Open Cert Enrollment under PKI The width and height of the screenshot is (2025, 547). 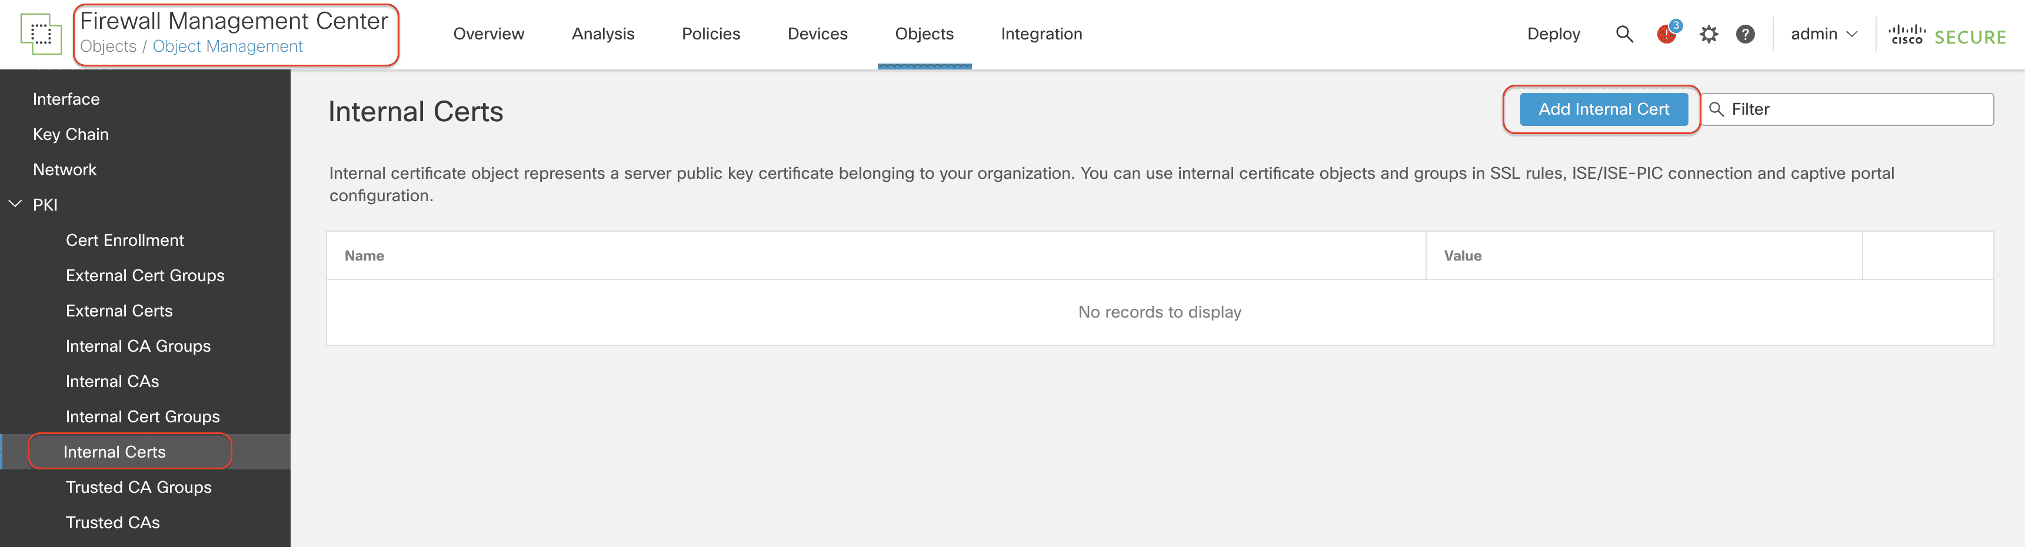click(x=124, y=241)
